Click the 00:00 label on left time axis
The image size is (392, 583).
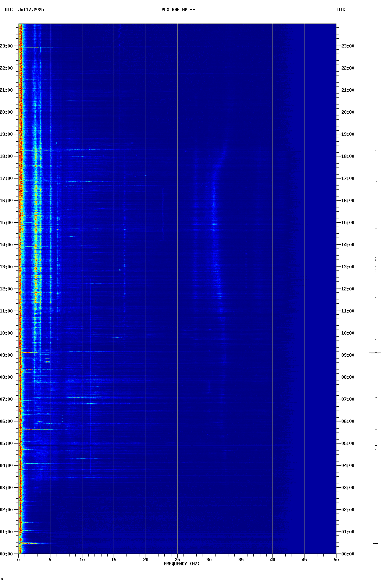(x=6, y=554)
